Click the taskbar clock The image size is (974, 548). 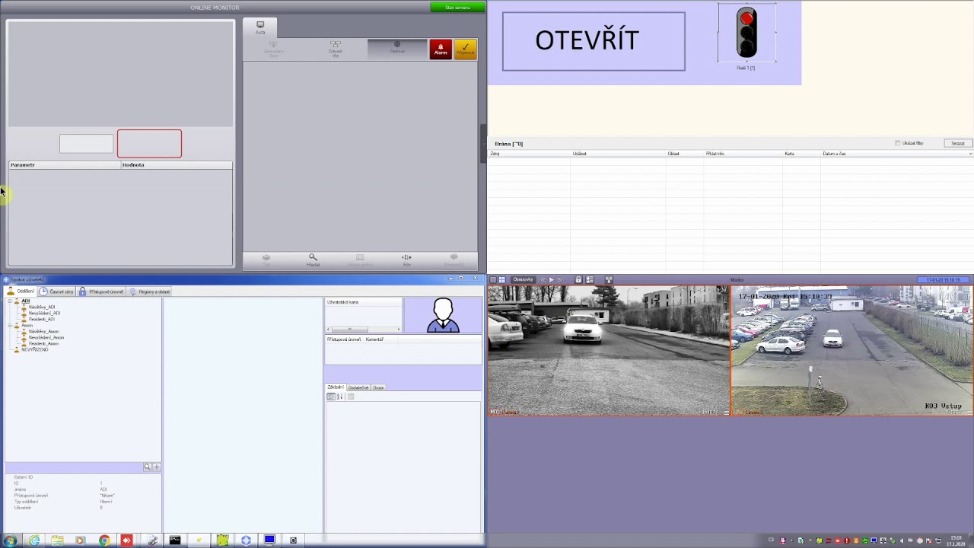[956, 540]
